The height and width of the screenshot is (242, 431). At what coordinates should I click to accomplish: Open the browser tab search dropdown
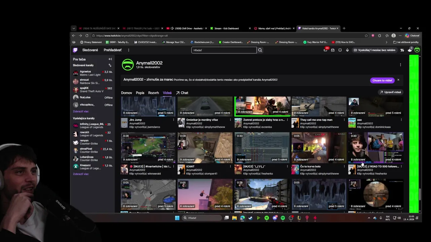[x=74, y=29]
